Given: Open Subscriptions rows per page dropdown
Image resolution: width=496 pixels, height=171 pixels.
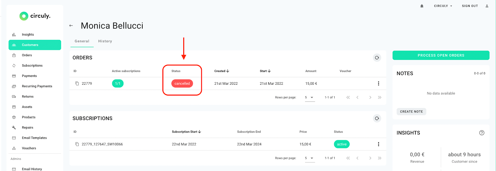Looking at the screenshot, I should 309,158.
